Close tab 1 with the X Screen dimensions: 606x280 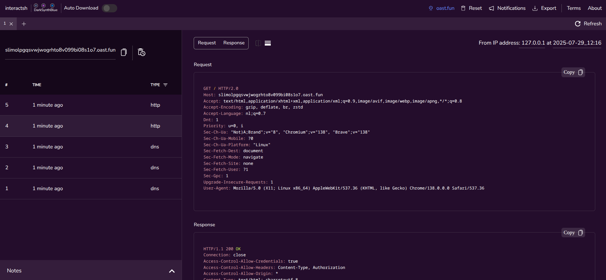coord(11,24)
